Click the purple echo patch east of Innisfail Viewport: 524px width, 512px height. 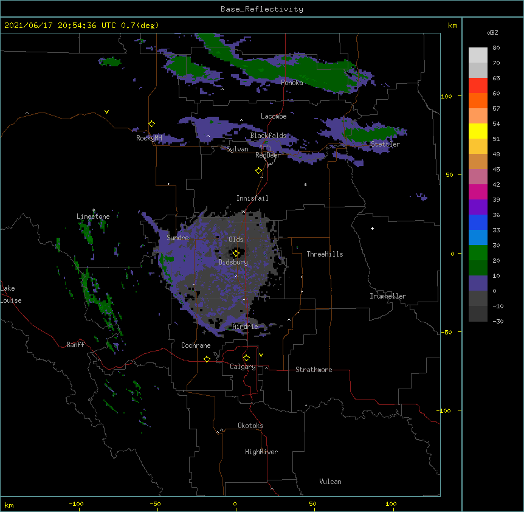pos(422,197)
